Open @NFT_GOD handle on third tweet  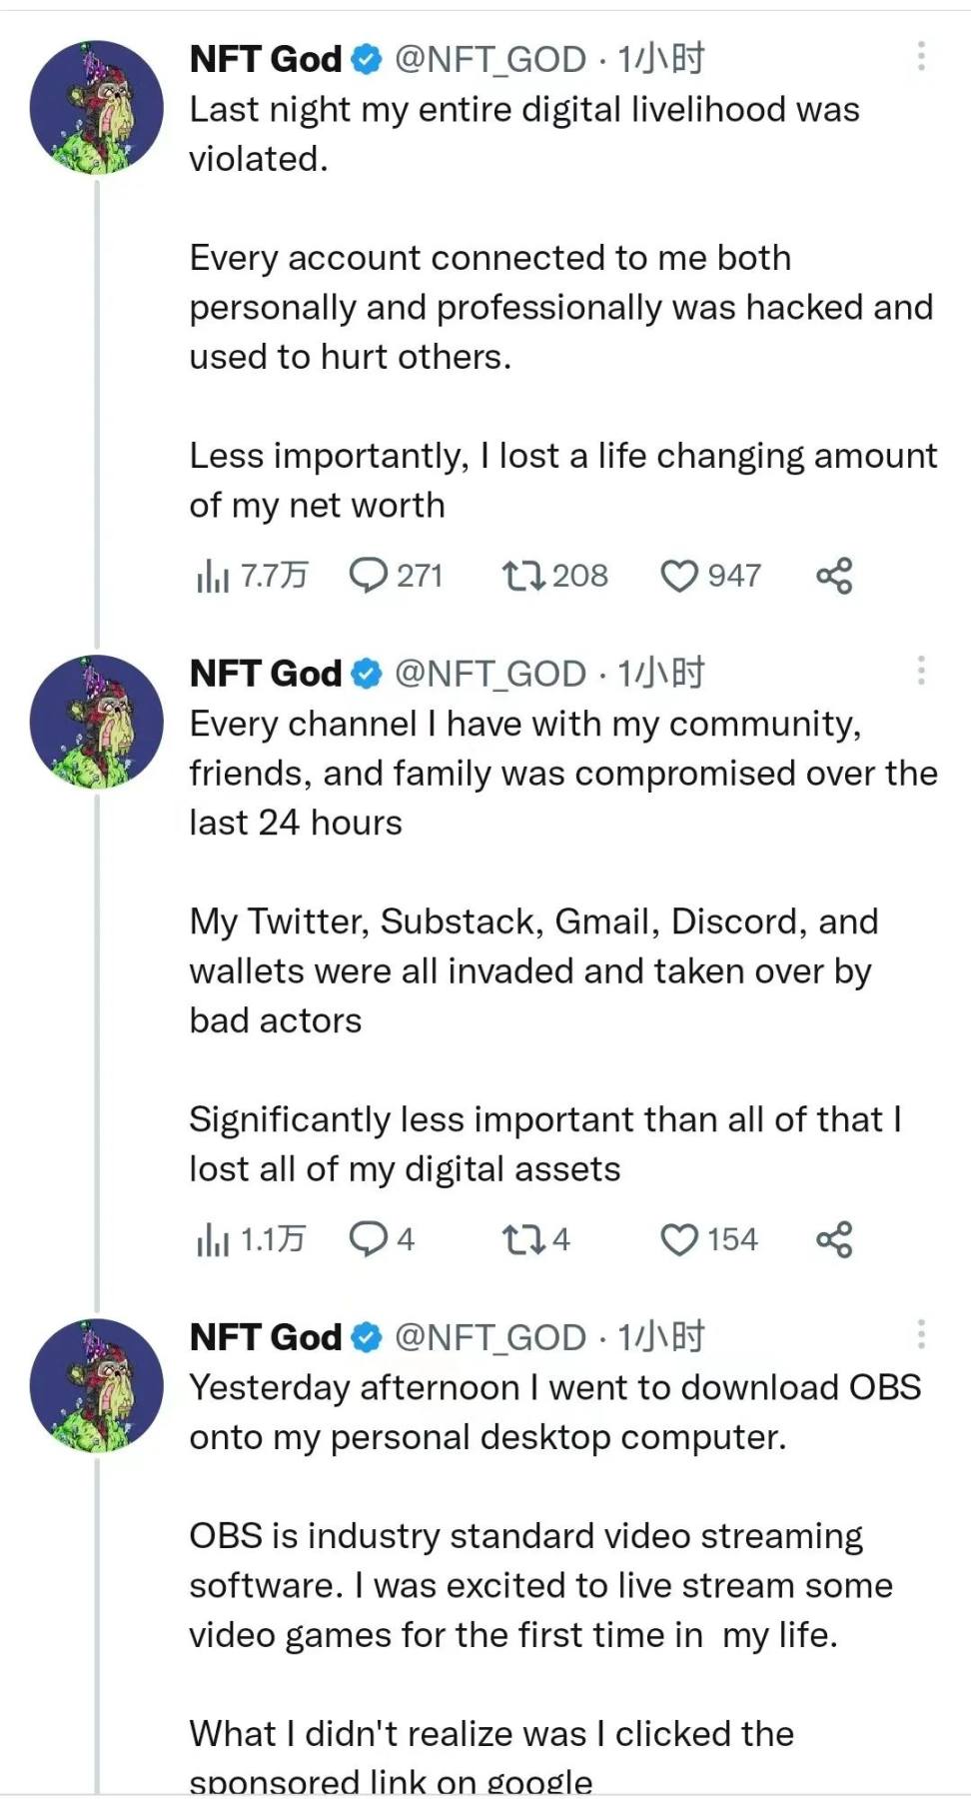[490, 1337]
